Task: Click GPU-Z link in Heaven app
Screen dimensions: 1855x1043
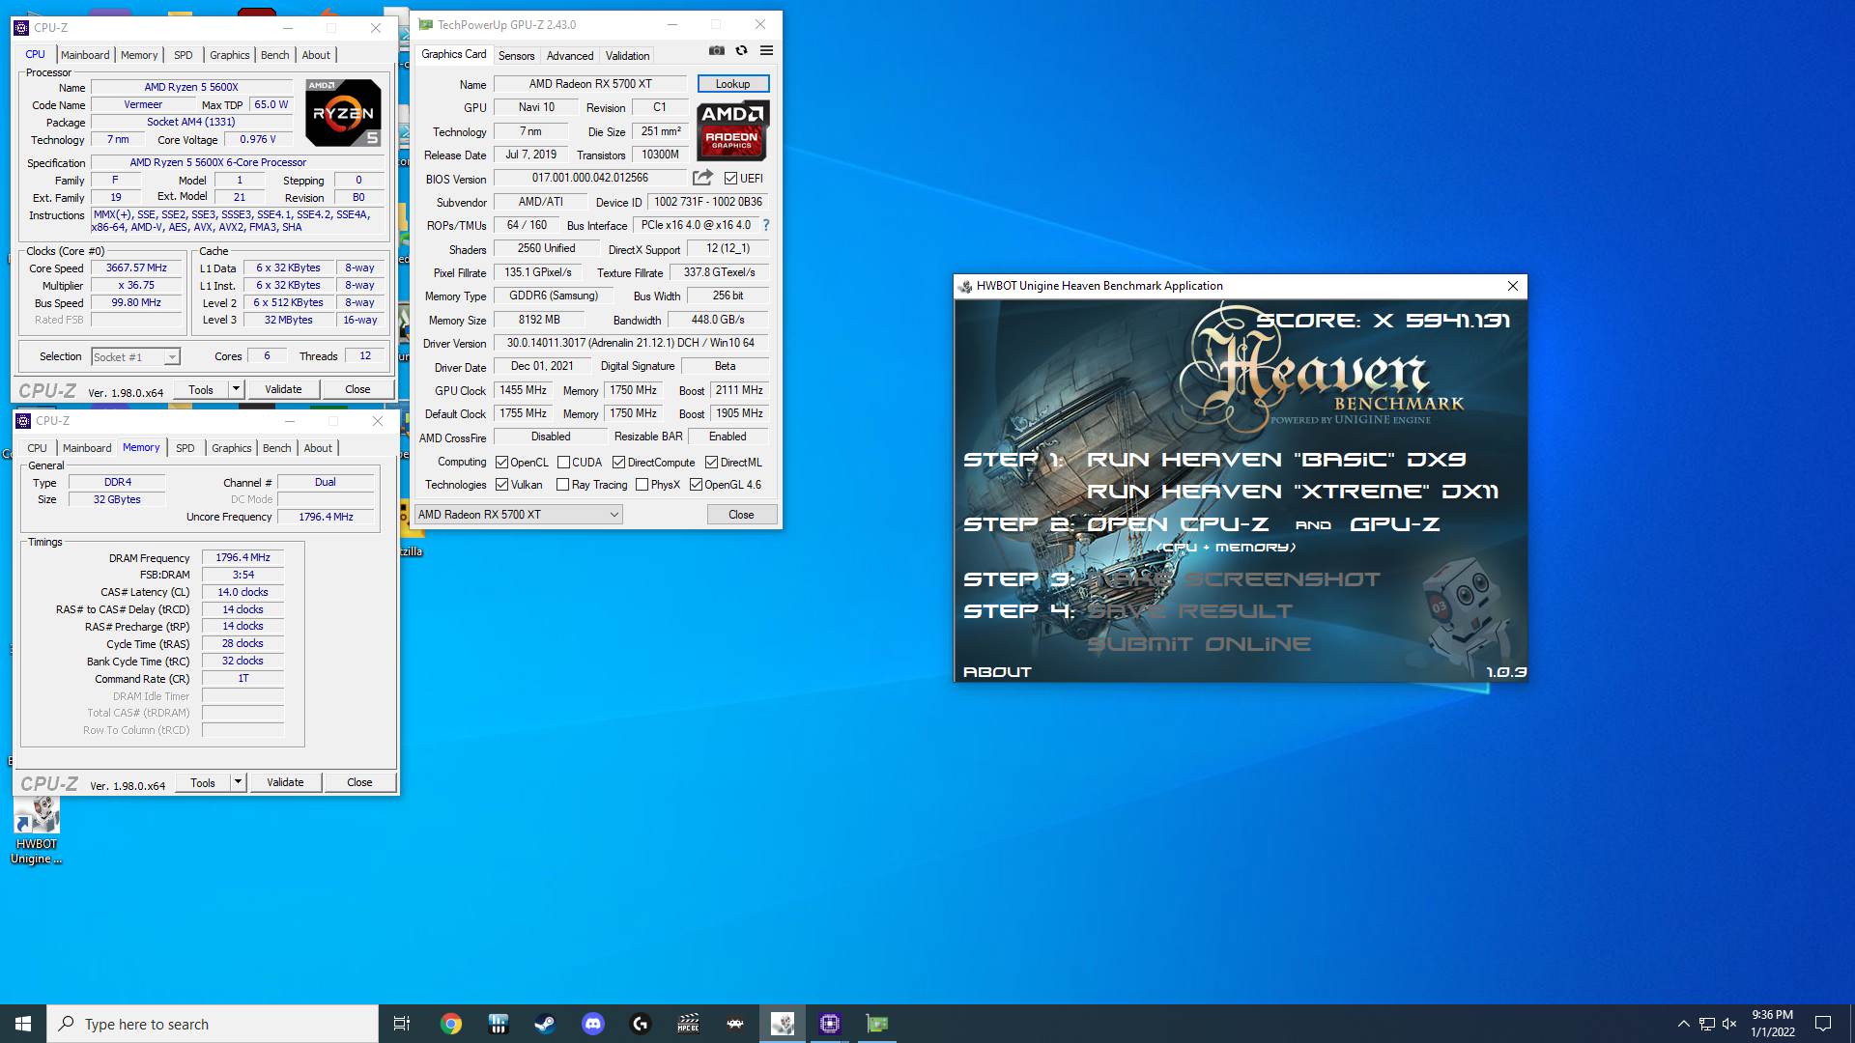Action: [x=1394, y=524]
